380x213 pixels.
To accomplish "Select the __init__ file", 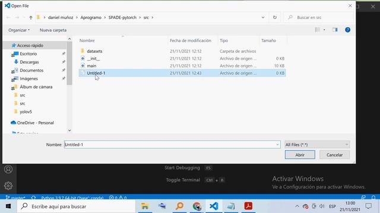I will pos(93,59).
